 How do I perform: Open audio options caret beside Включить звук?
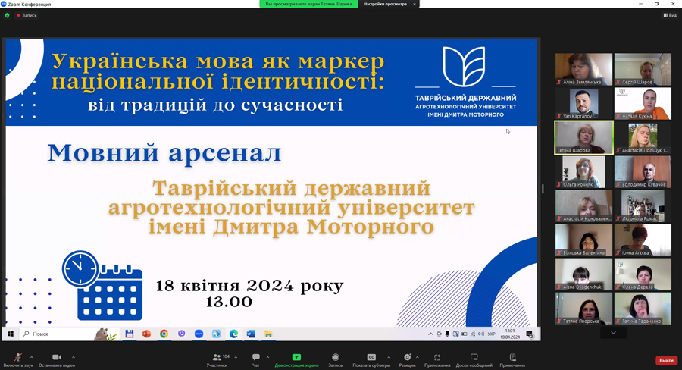pyautogui.click(x=31, y=357)
